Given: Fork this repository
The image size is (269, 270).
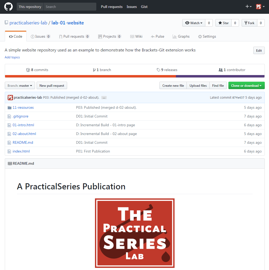Looking at the screenshot, I should coord(250,23).
